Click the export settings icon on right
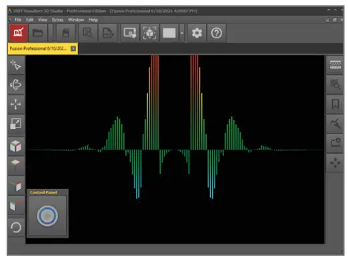Screen dimensions: 348x261 coord(335,143)
